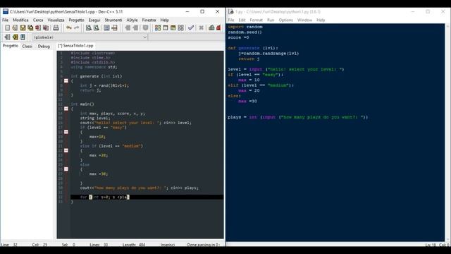Click the Toggle bookmark shield icon
451x254 pixels.
click(x=146, y=28)
